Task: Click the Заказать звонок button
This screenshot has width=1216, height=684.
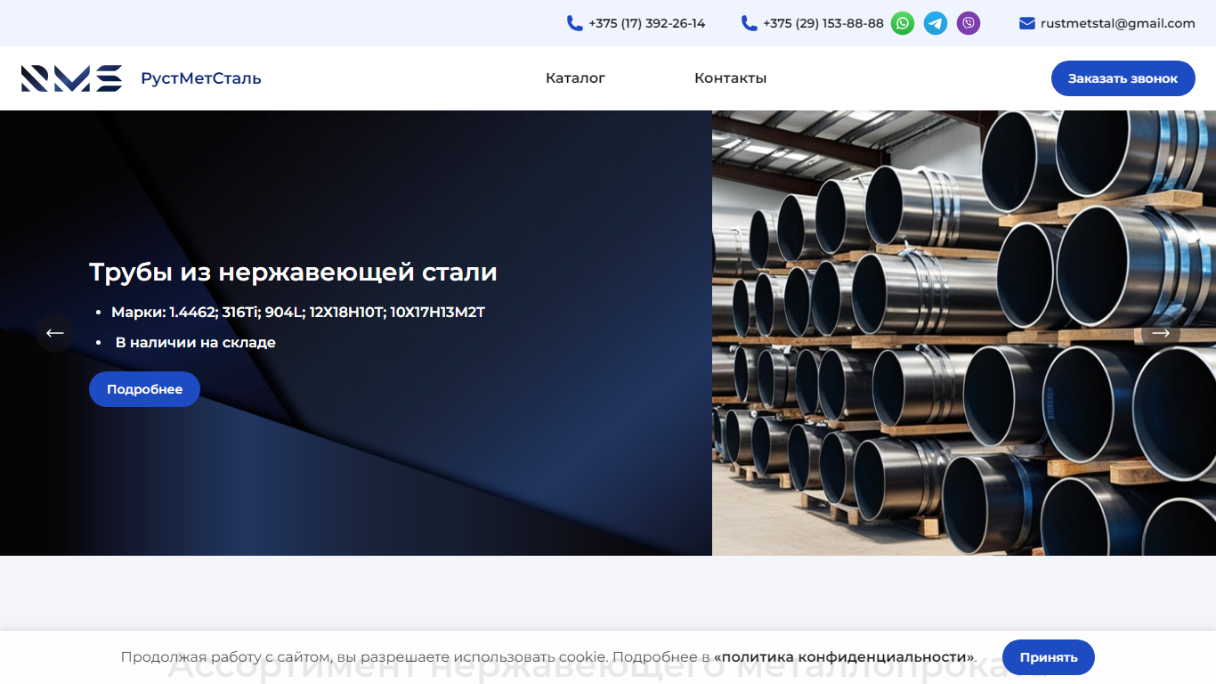Action: (x=1123, y=78)
